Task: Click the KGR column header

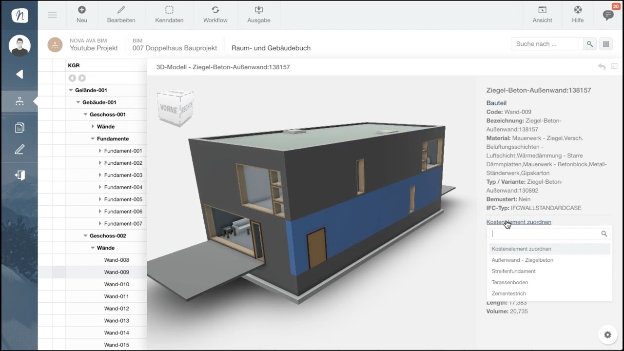Action: pos(74,65)
